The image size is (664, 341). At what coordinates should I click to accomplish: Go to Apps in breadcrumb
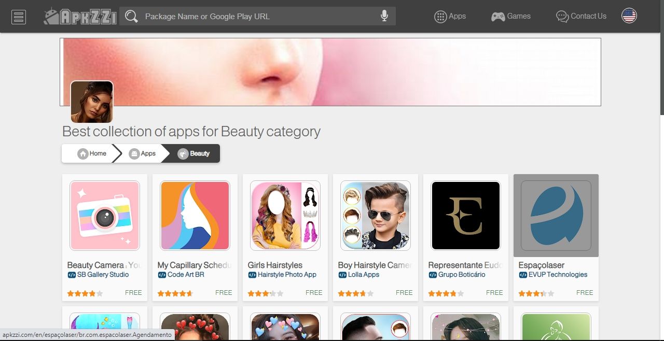click(x=142, y=153)
